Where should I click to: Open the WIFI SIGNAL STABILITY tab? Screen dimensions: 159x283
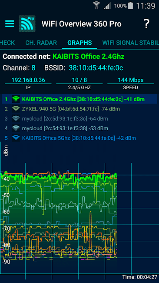131,43
